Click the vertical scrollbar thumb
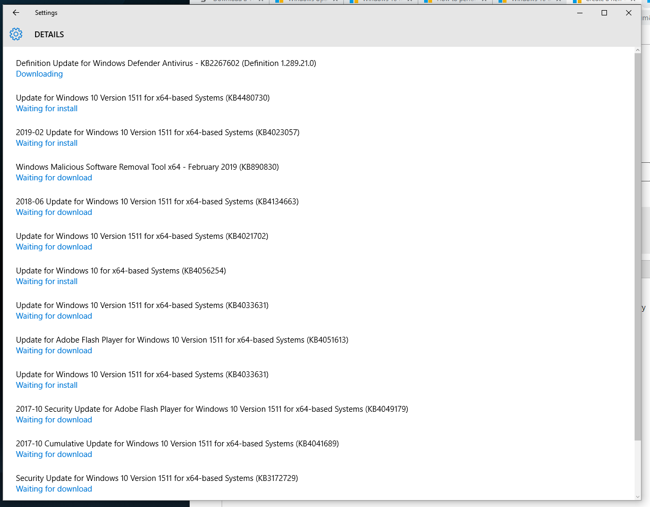This screenshot has height=507, width=650. [638, 247]
